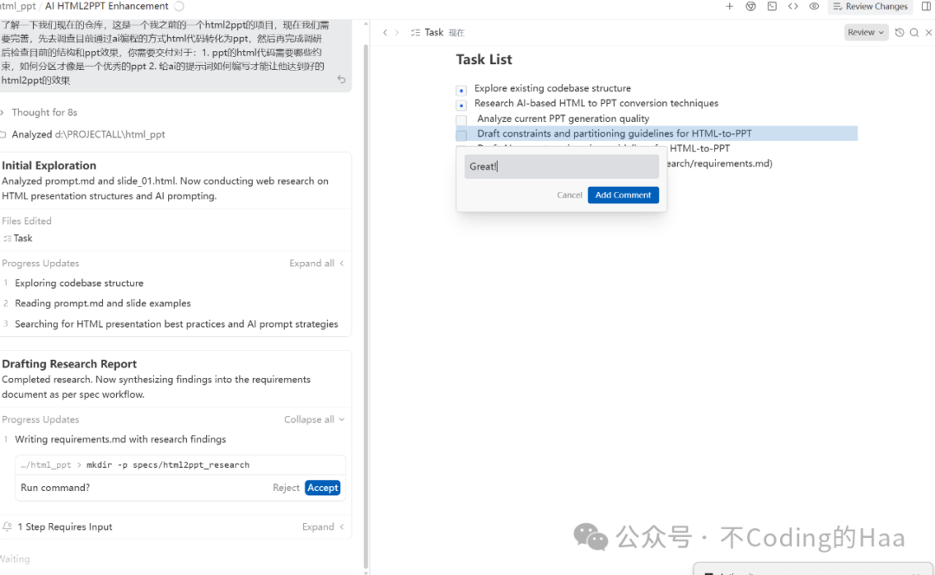Toggle checkbox for Research AI-based HTML to PPT

(461, 105)
